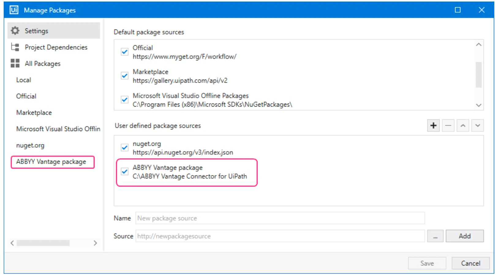Click scroll-down chevron below default sources list

[479, 105]
